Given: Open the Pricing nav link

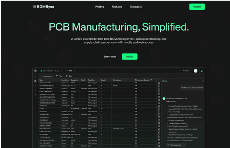Looking at the screenshot, I should [x=99, y=7].
